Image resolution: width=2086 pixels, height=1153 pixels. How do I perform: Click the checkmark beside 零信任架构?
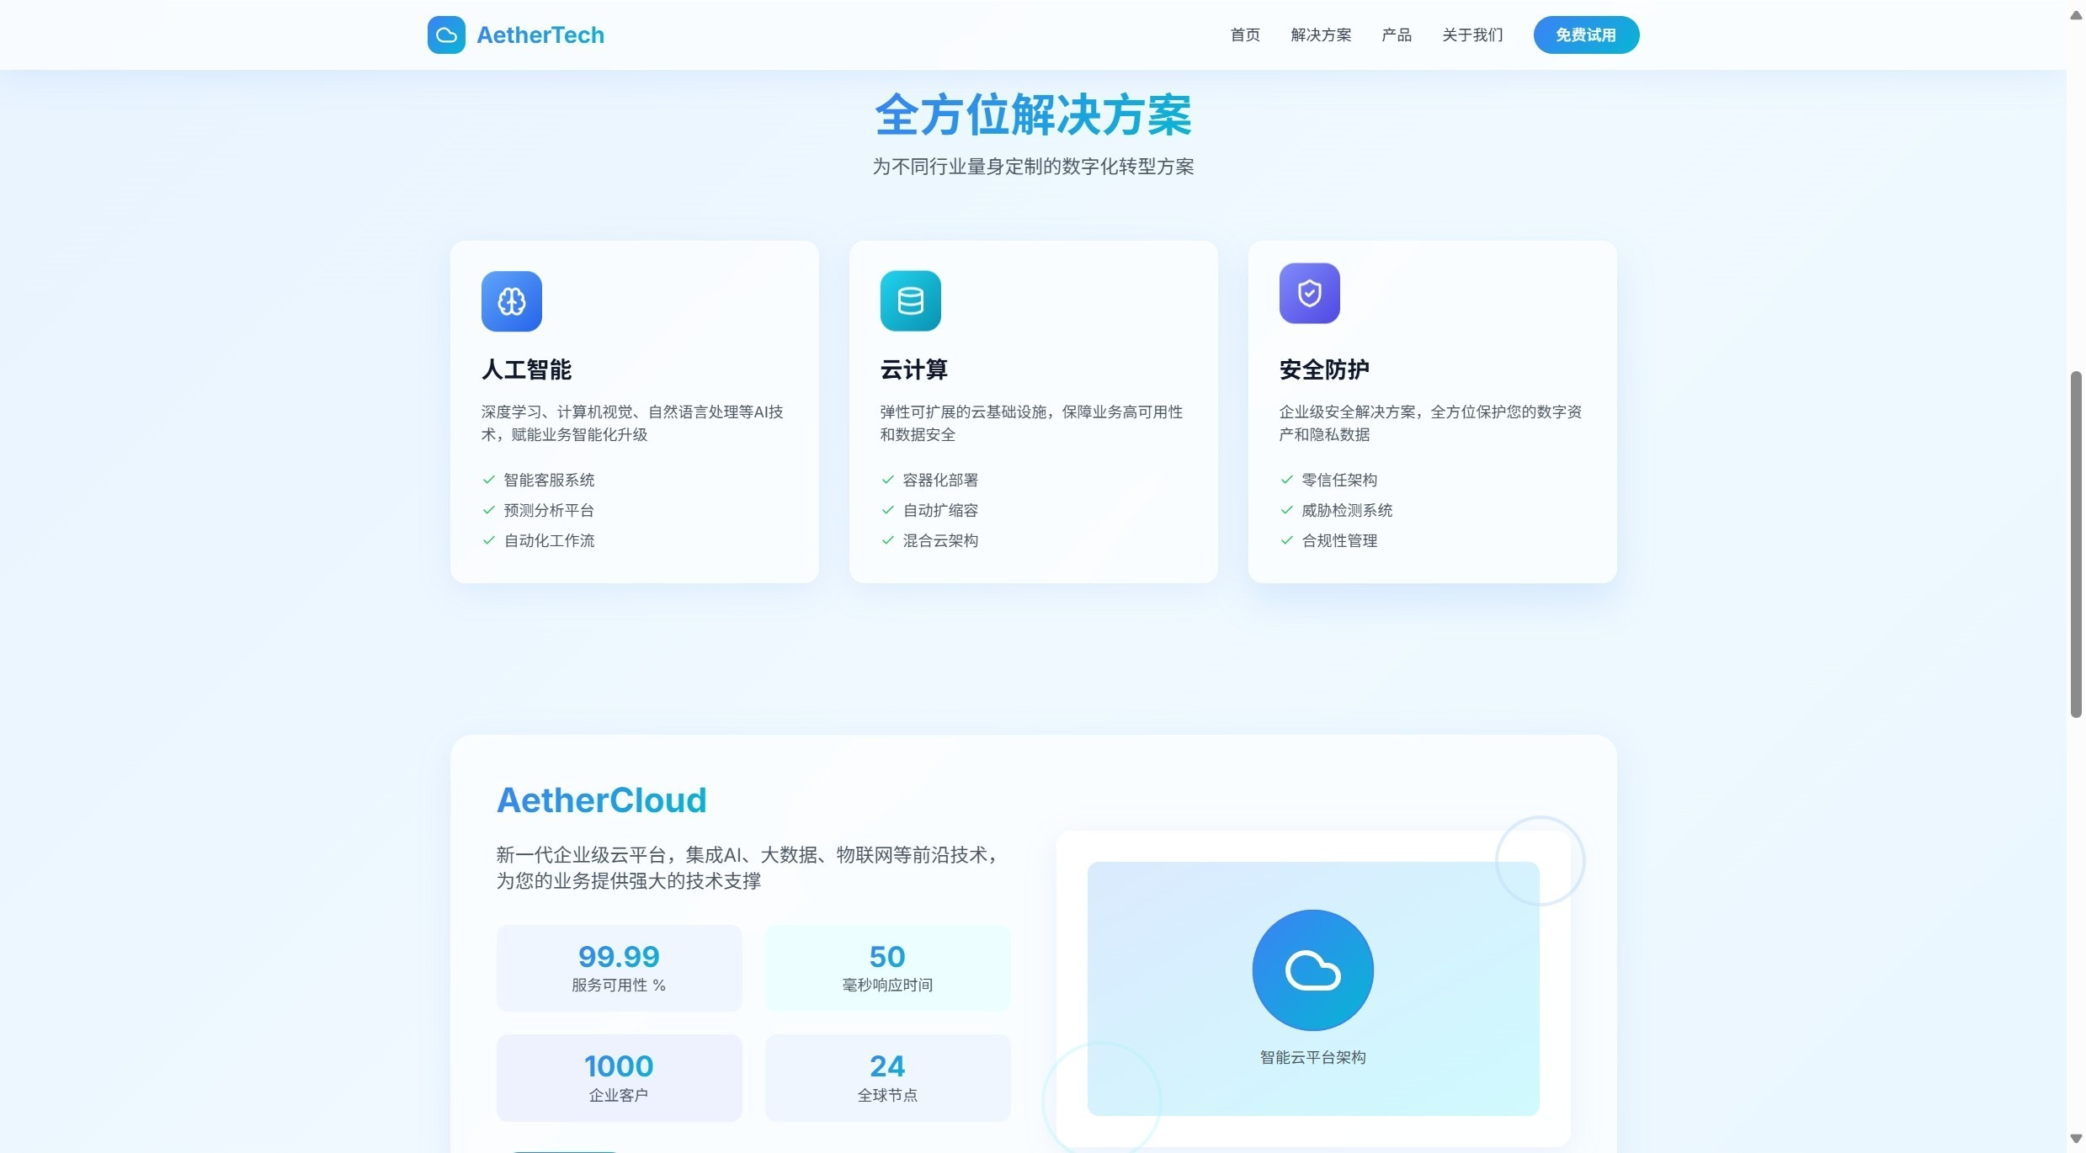[x=1286, y=480]
